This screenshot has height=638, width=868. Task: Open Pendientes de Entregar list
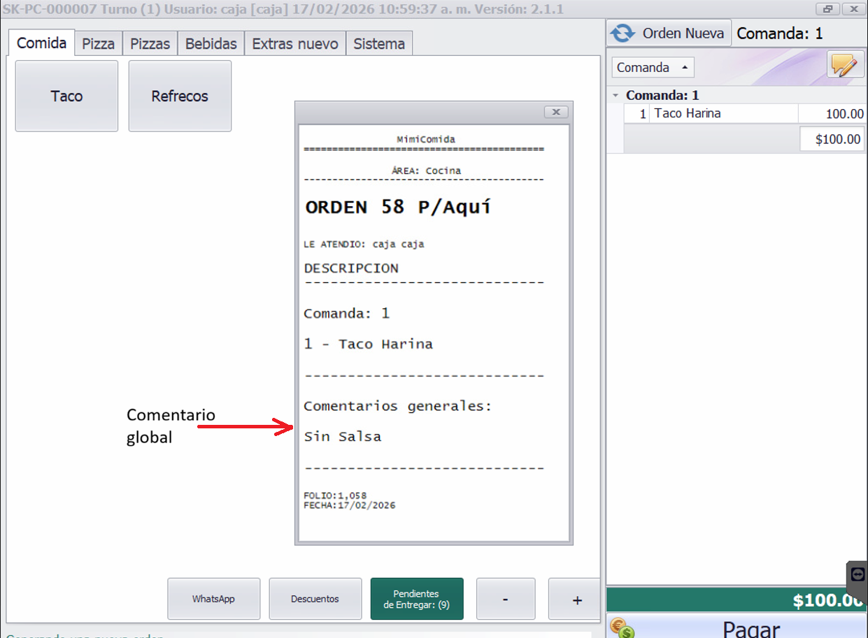[417, 599]
